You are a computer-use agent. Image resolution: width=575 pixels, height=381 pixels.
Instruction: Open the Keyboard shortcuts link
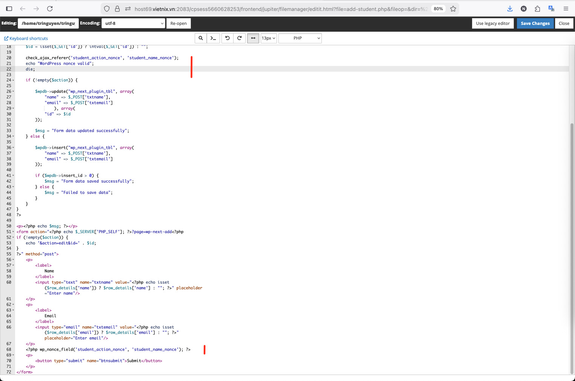pos(26,38)
